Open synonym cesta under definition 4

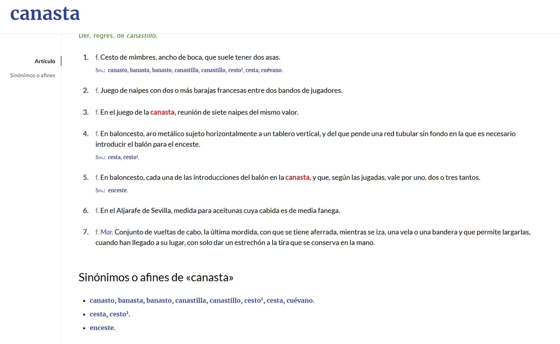[x=114, y=157]
